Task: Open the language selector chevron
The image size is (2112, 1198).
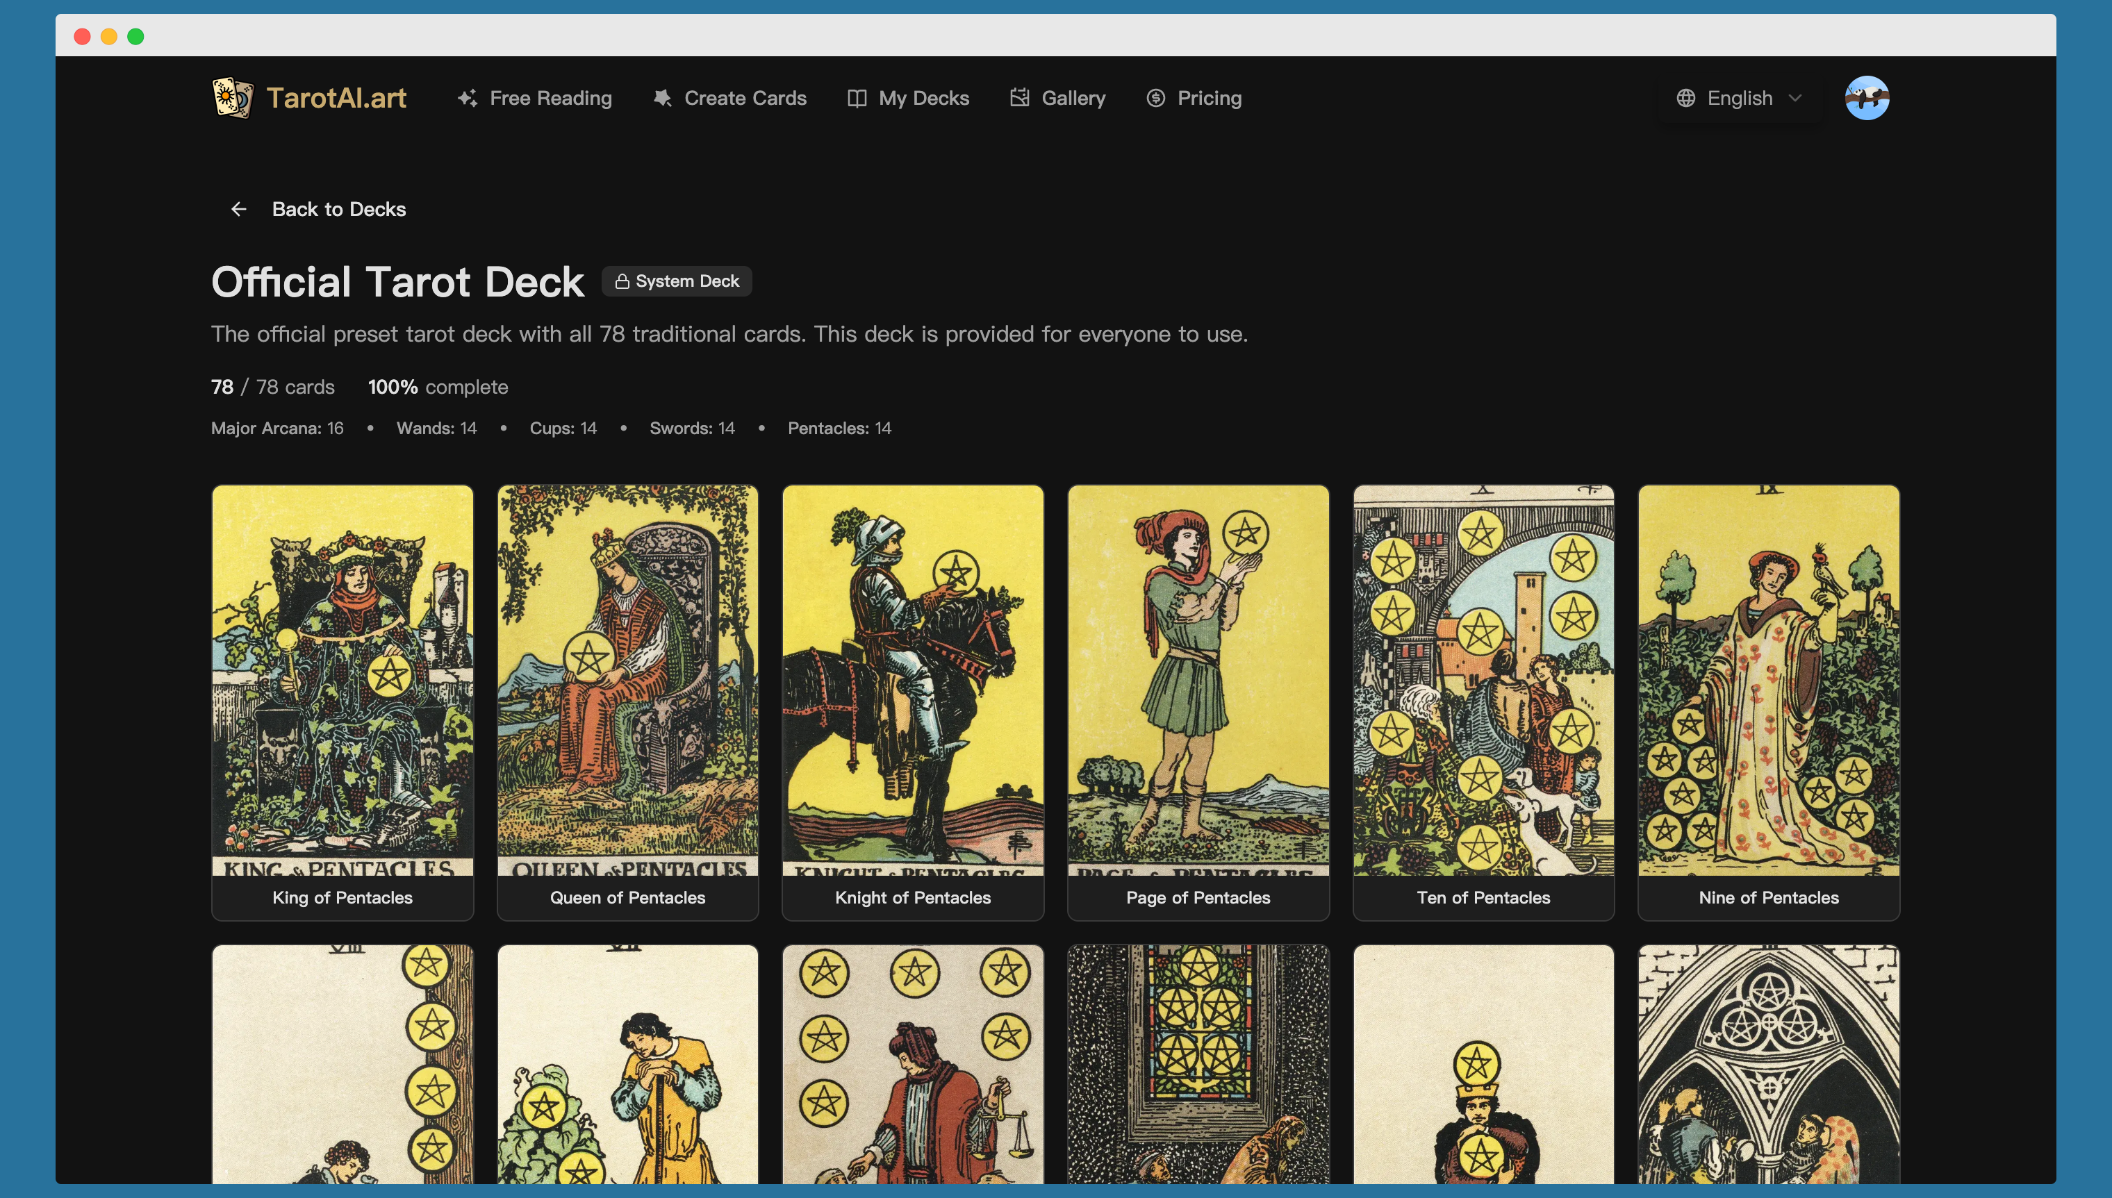Action: [x=1795, y=98]
